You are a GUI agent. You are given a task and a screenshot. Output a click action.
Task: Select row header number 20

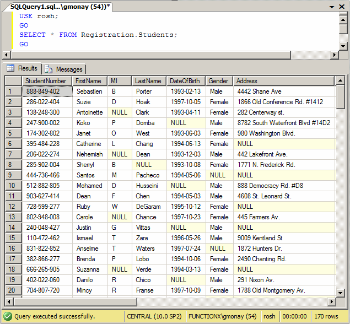point(13,290)
